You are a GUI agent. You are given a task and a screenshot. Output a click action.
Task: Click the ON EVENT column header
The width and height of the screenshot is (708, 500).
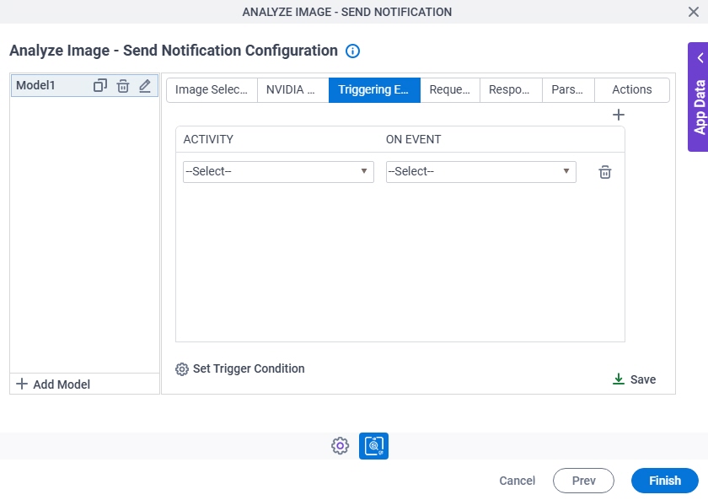pos(413,139)
